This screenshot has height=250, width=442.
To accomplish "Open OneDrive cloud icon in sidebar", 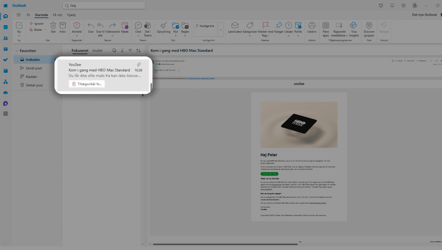I will [6, 93].
